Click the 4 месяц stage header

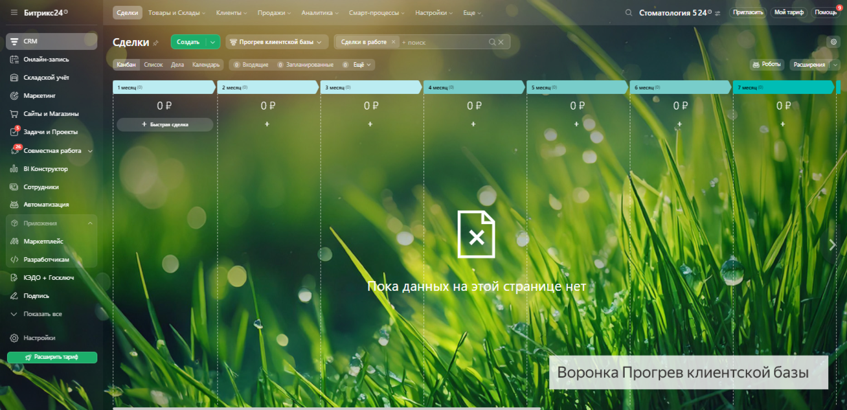click(x=473, y=87)
